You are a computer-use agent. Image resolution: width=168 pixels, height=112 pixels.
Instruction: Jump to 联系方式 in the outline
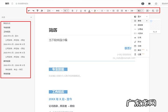click(7, 23)
